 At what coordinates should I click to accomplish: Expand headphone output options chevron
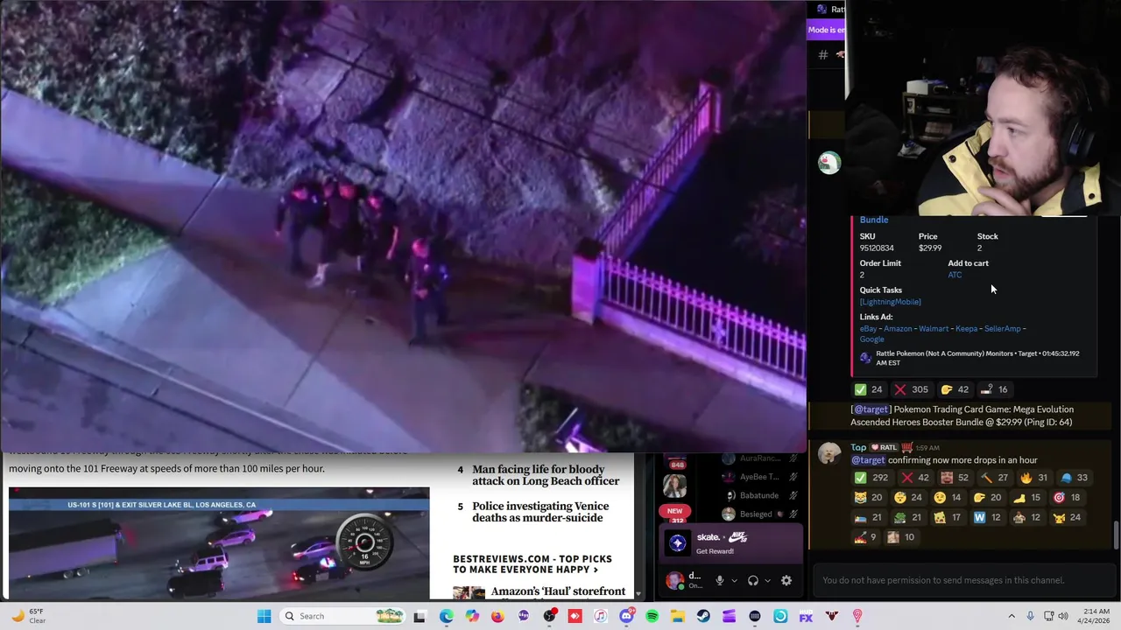pyautogui.click(x=767, y=580)
